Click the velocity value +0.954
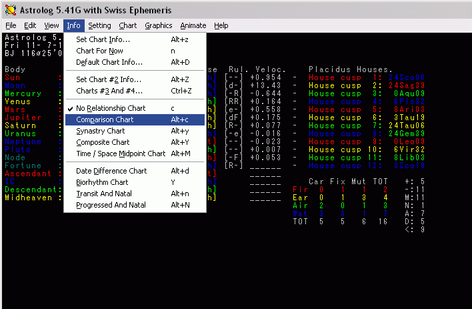The image size is (472, 309). [x=265, y=77]
